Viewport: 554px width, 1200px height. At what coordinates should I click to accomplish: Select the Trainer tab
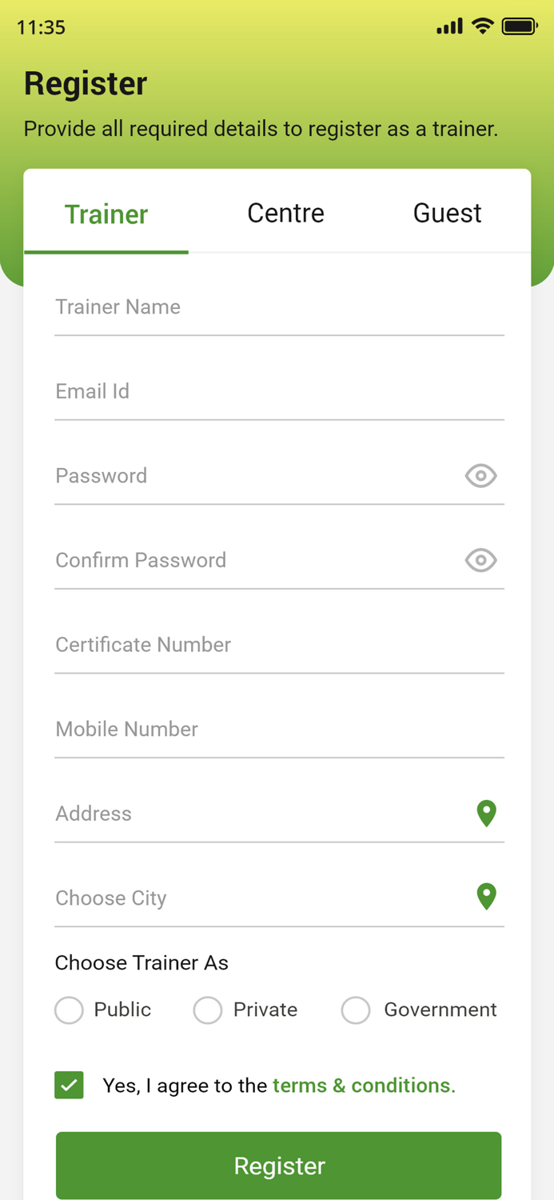click(106, 214)
